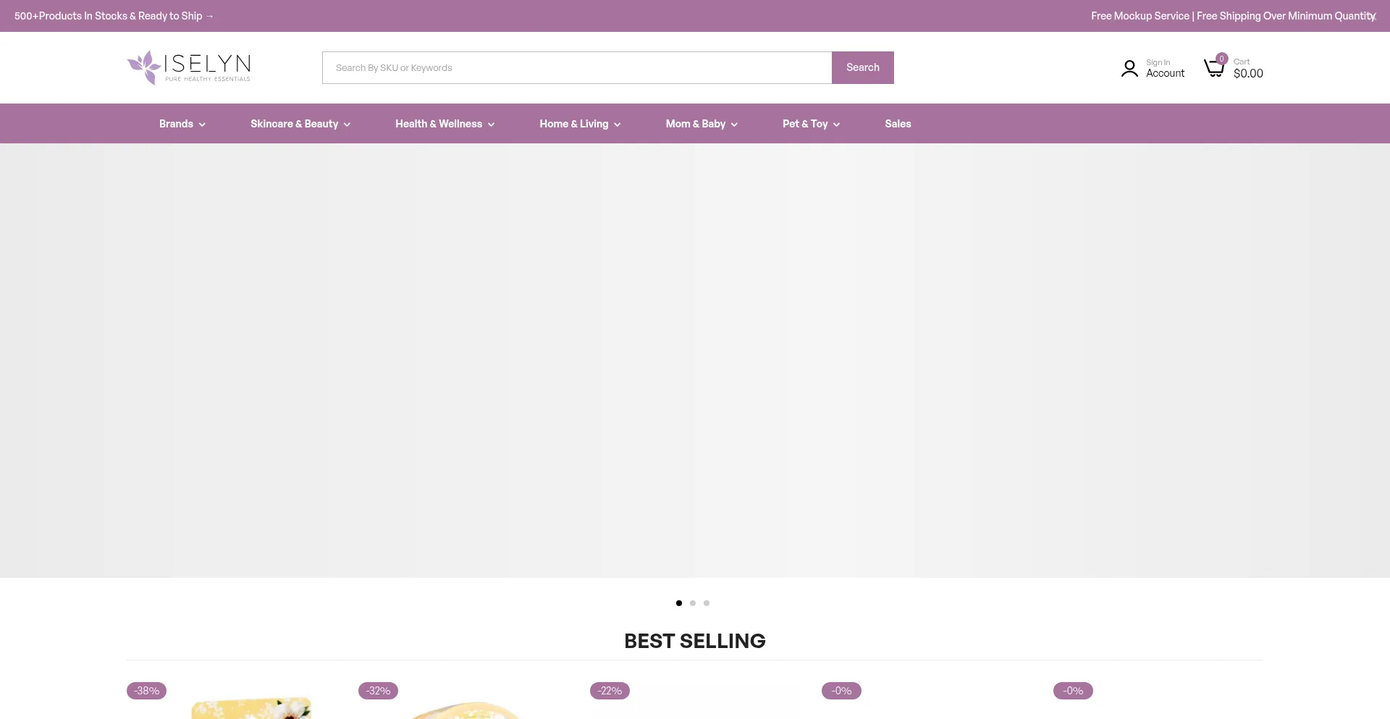1390x719 pixels.
Task: Expand the Home & Living menu
Action: [580, 124]
